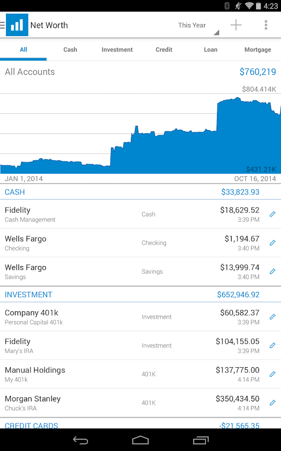Open the Manual Holdings row
Screen dimensions: 281x451
(140, 374)
